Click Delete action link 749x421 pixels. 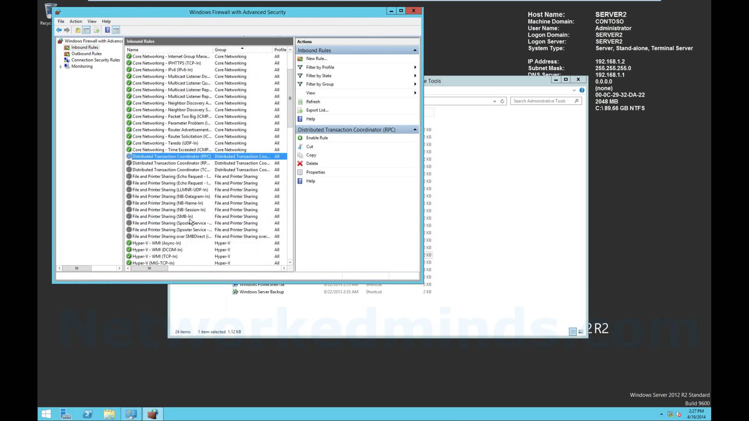coord(312,164)
